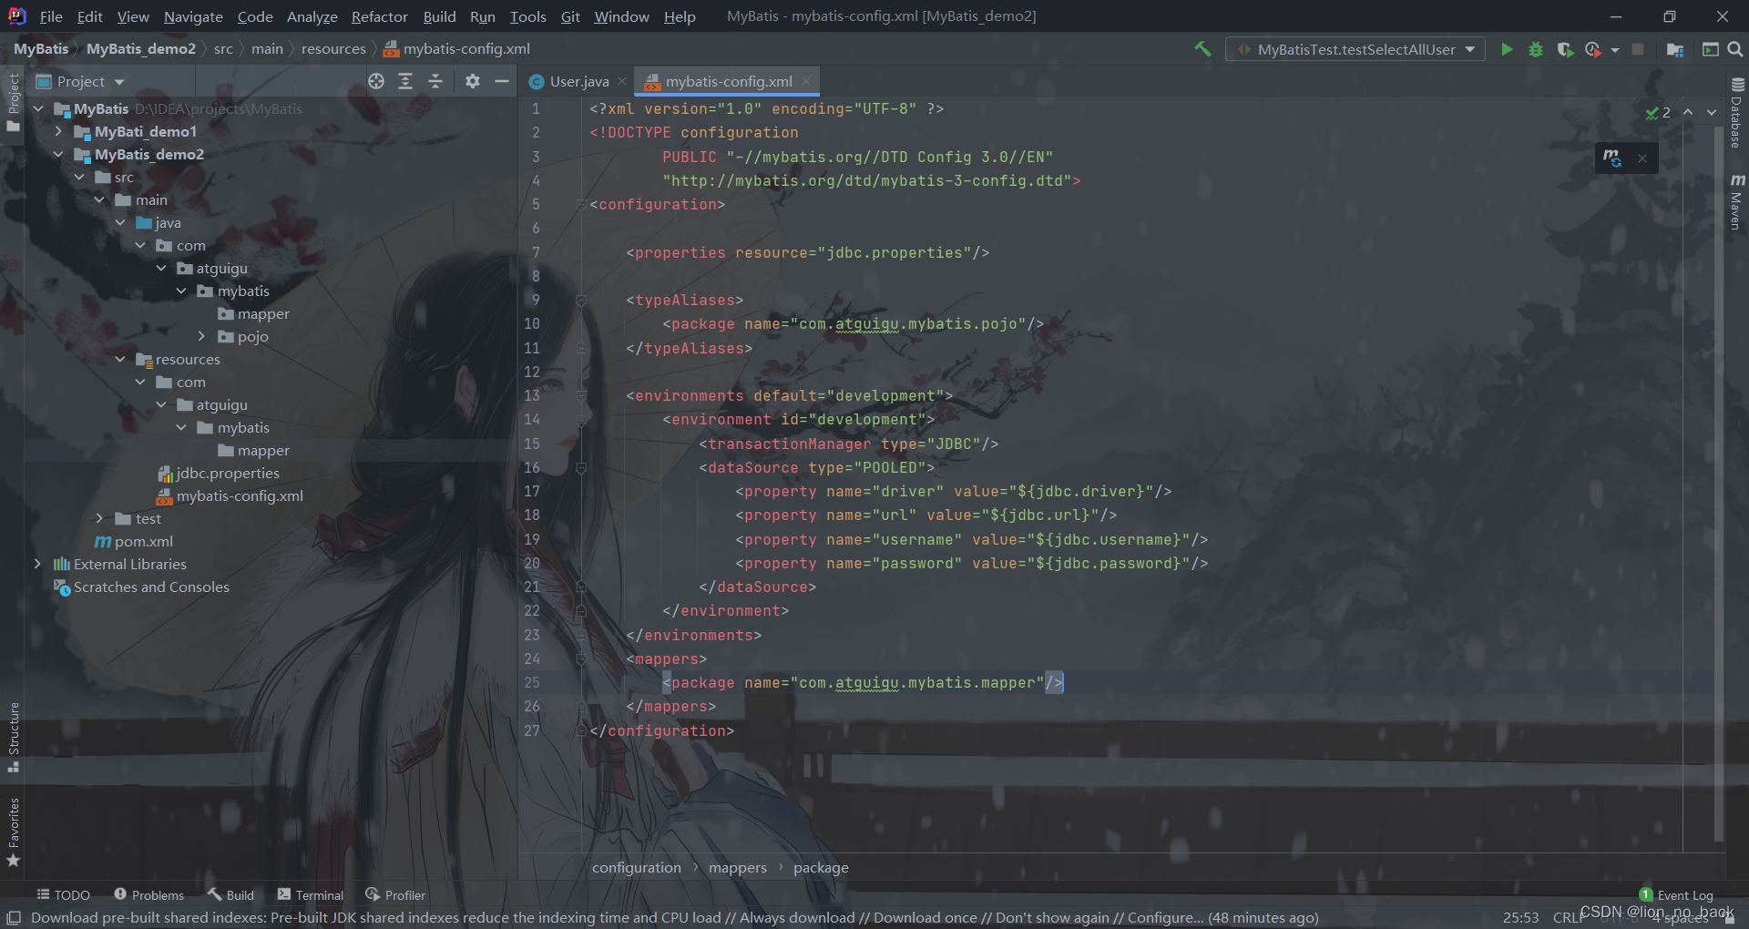Click the Stop process icon
This screenshot has height=929, width=1749.
pos(1638,49)
